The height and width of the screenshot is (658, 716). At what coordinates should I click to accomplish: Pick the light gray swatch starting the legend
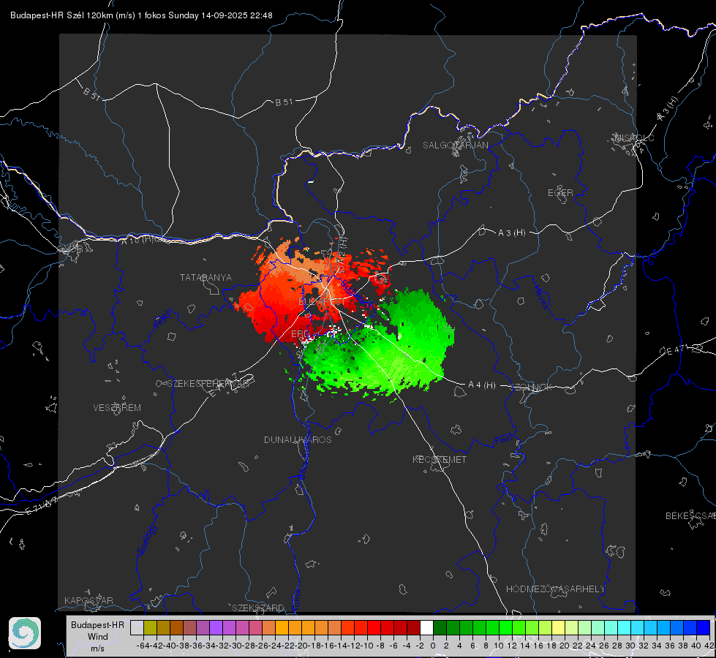(x=137, y=628)
